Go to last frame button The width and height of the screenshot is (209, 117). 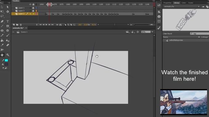pyautogui.click(x=53, y=25)
